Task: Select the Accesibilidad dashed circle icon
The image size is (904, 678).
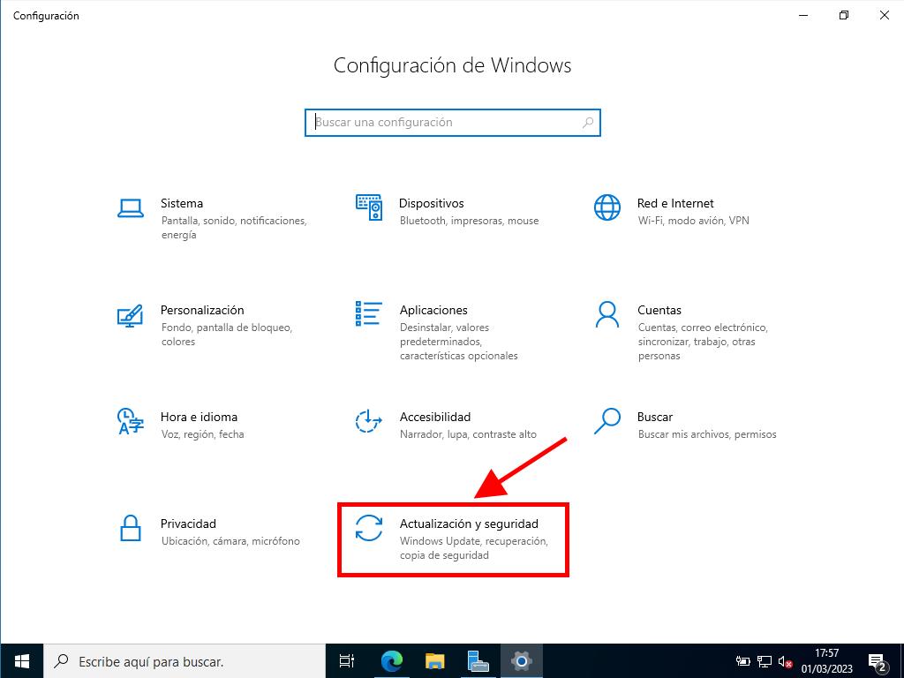Action: pyautogui.click(x=369, y=421)
